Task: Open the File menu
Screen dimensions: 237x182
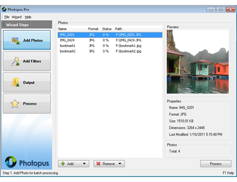Action: pos(7,17)
